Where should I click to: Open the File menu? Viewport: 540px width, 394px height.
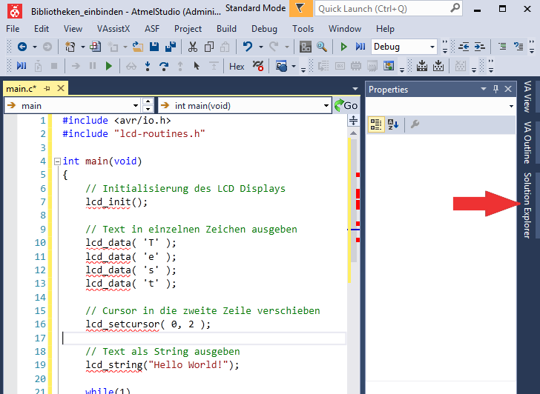click(x=13, y=29)
